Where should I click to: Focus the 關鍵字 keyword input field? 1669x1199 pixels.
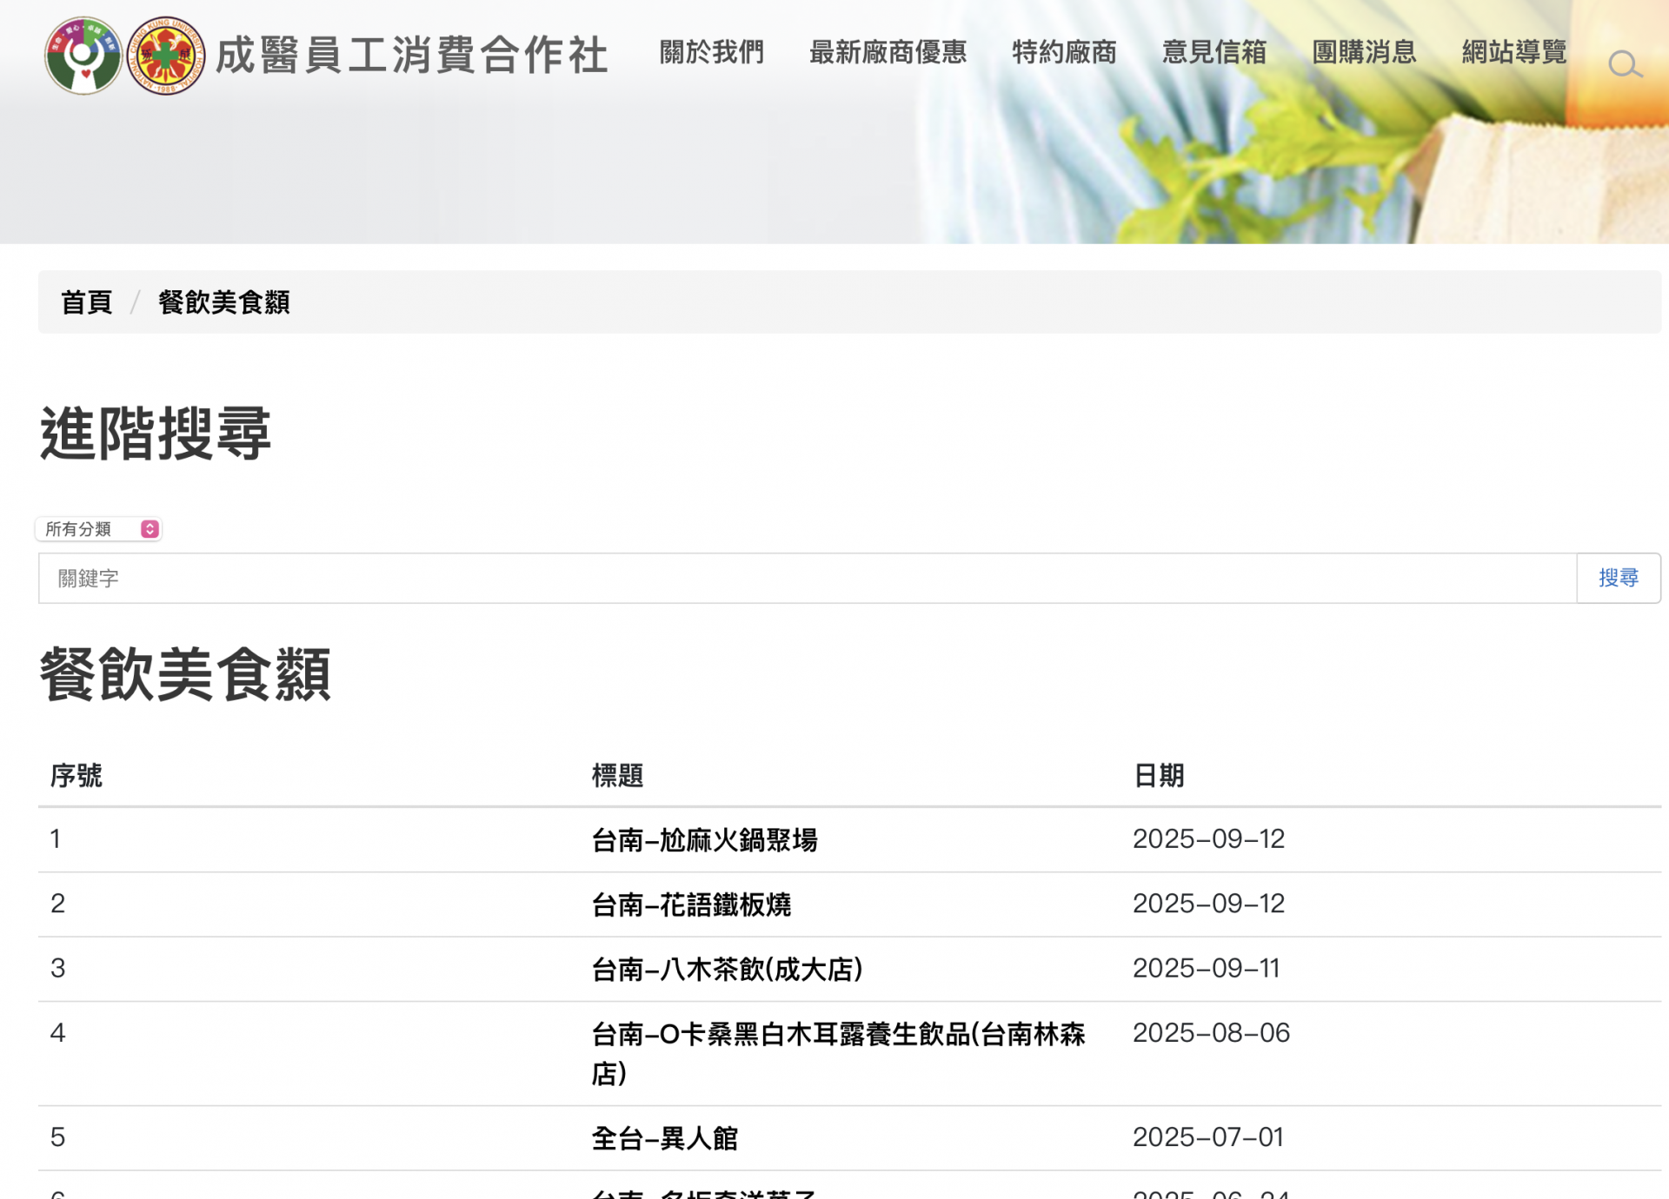click(x=807, y=579)
